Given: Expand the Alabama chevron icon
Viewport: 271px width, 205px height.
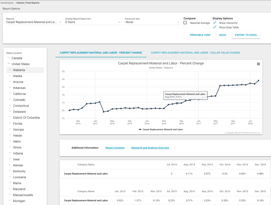Looking at the screenshot, I should pyautogui.click(x=10, y=70).
